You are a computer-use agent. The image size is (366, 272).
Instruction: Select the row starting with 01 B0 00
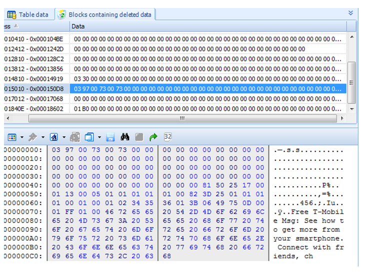[200, 108]
